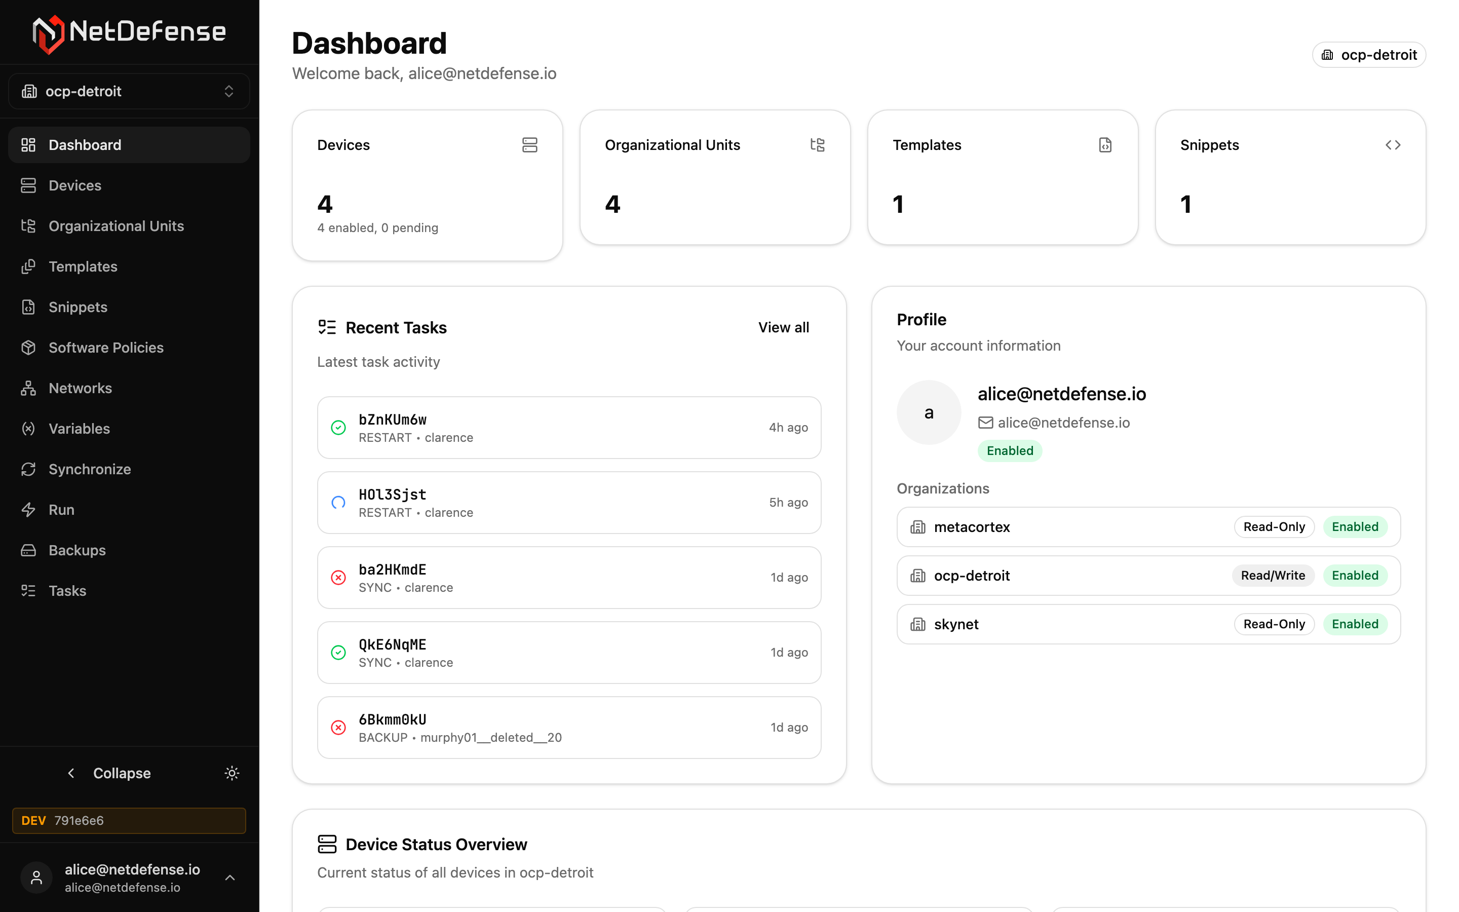Click the Read/Write badge for ocp-detroit
Image resolution: width=1459 pixels, height=912 pixels.
1273,576
